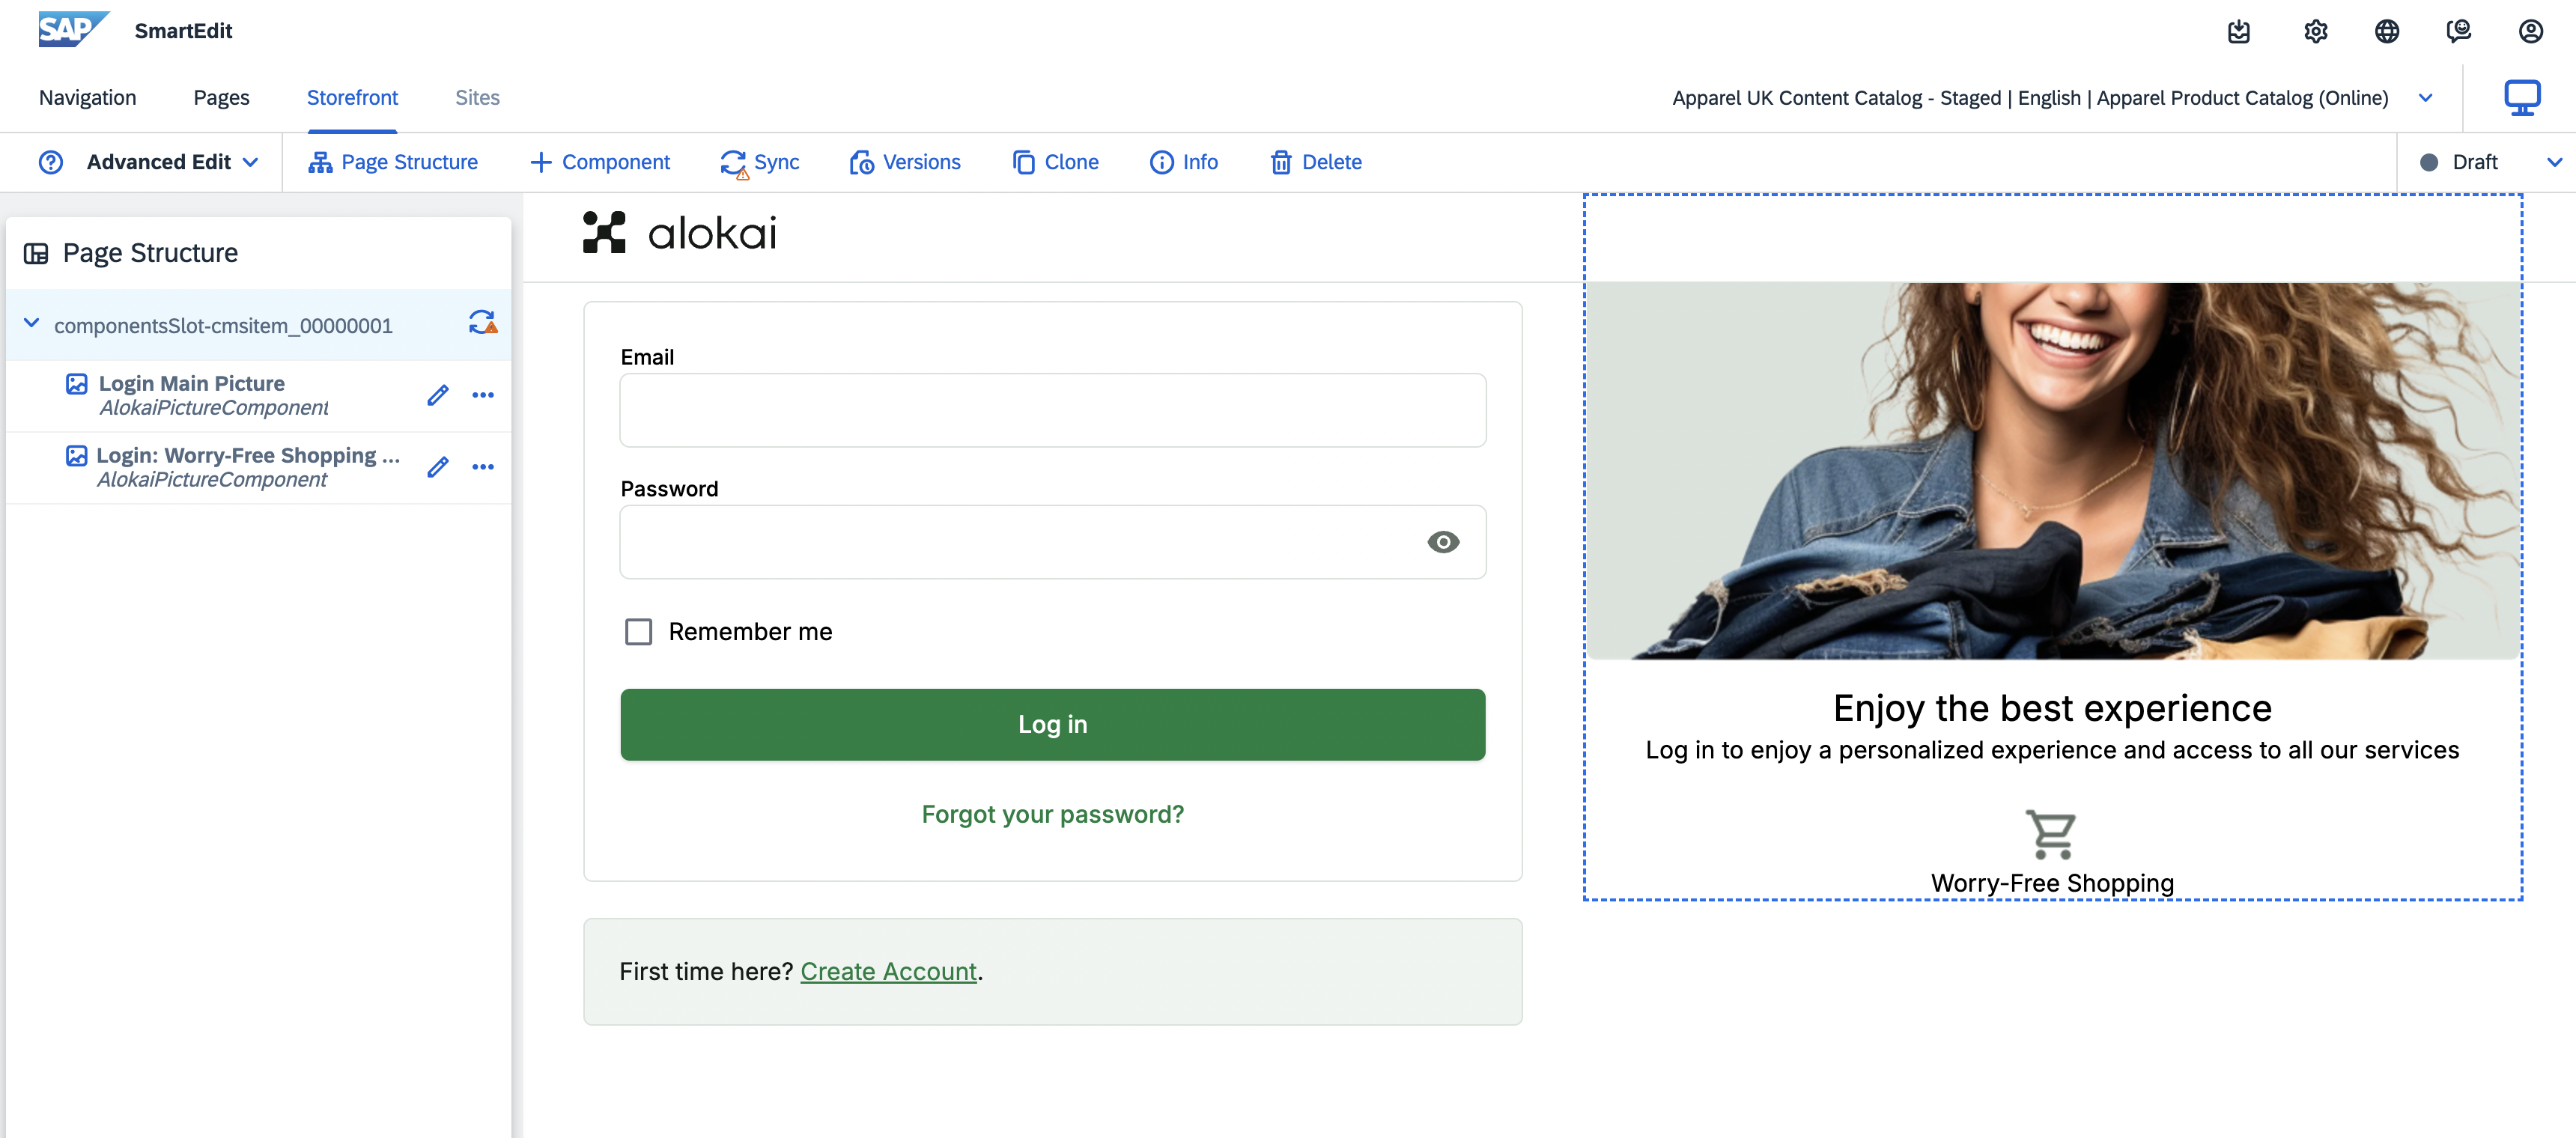Screen dimensions: 2576x1138
Task: Click slot sync status icon for componentsSlot
Action: [x=483, y=322]
